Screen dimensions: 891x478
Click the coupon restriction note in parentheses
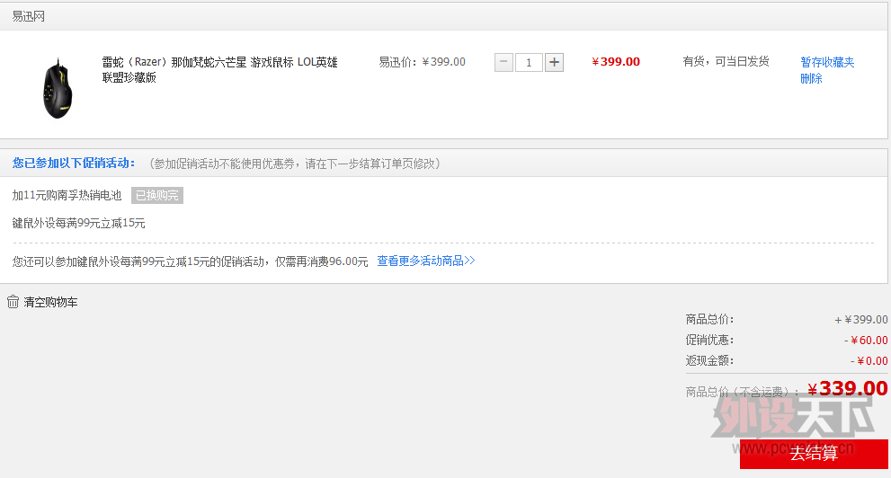tap(294, 164)
